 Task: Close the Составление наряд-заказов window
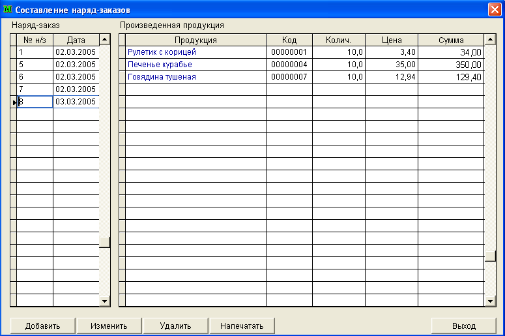point(495,10)
